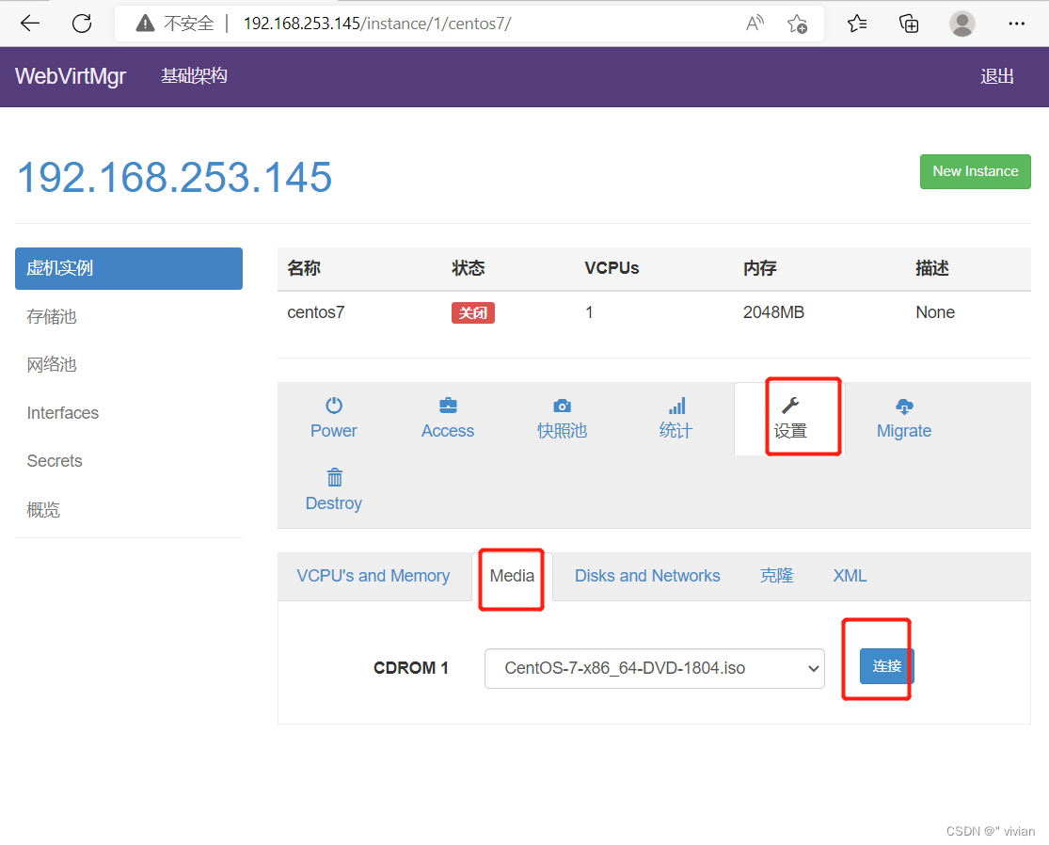The width and height of the screenshot is (1049, 845).
Task: Click the 设置 wrench icon tab
Action: [790, 418]
